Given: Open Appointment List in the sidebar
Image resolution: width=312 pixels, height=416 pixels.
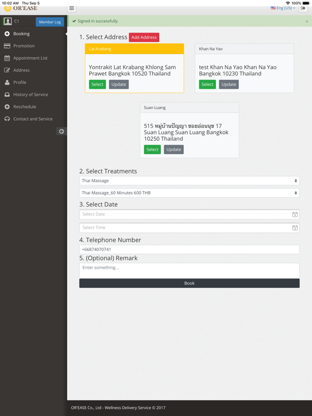Looking at the screenshot, I should pos(34,58).
